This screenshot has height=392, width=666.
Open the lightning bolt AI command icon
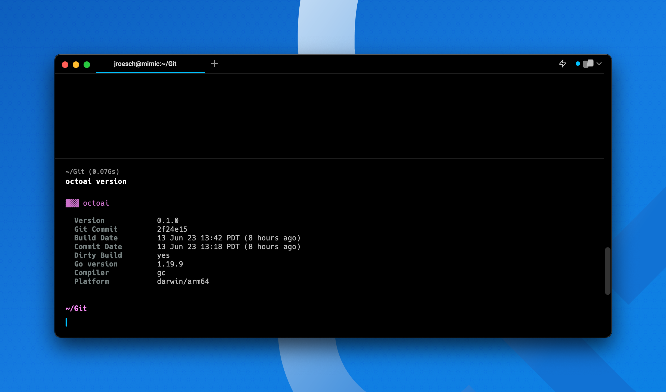click(x=562, y=64)
